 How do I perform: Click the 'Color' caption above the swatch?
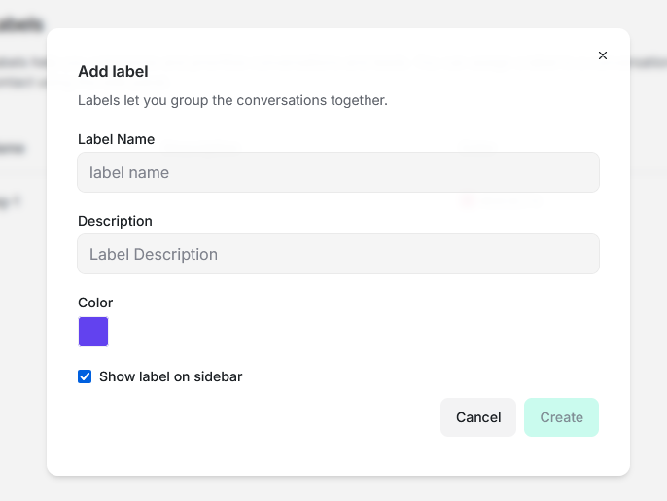[x=95, y=303]
